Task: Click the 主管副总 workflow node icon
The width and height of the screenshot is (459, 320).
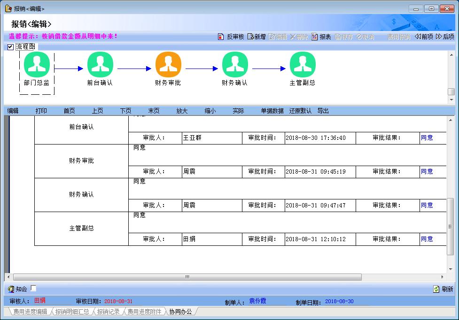Action: pyautogui.click(x=302, y=65)
